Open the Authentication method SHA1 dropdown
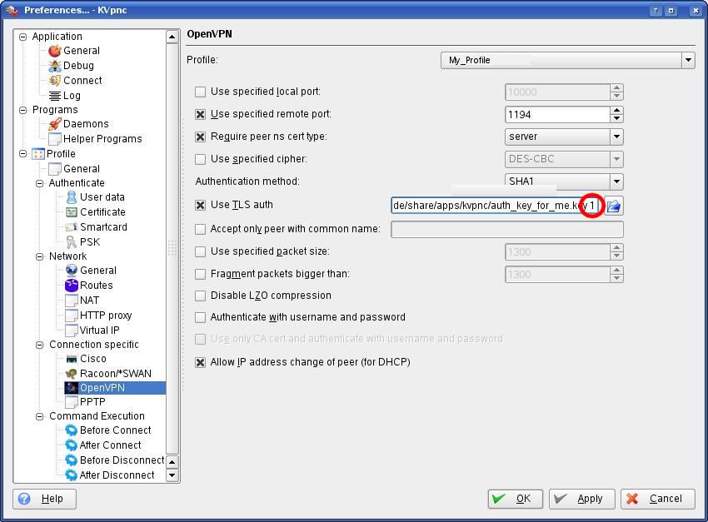The height and width of the screenshot is (522, 708). click(x=564, y=181)
